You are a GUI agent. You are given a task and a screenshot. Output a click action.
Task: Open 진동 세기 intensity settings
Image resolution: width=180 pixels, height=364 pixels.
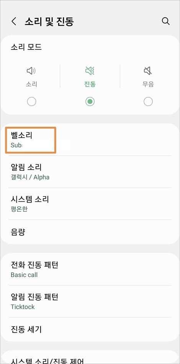[x=90, y=329]
